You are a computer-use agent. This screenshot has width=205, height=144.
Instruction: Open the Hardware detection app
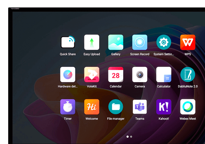[x=68, y=75]
